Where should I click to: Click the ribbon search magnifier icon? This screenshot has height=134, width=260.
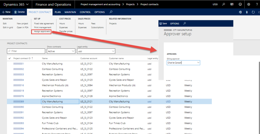point(111,12)
